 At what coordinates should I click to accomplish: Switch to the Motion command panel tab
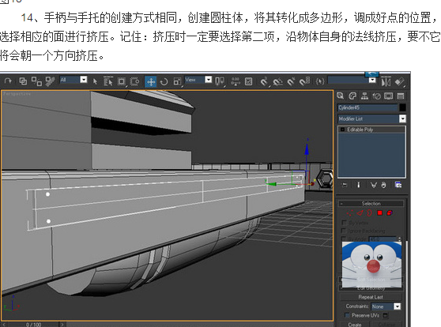pyautogui.click(x=377, y=96)
